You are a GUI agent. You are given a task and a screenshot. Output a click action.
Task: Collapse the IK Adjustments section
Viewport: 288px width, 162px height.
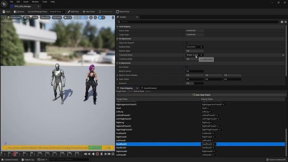(x=117, y=63)
